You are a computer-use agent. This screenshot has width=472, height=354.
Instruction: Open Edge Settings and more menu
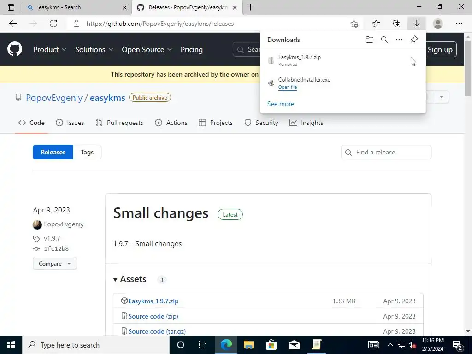point(459,24)
